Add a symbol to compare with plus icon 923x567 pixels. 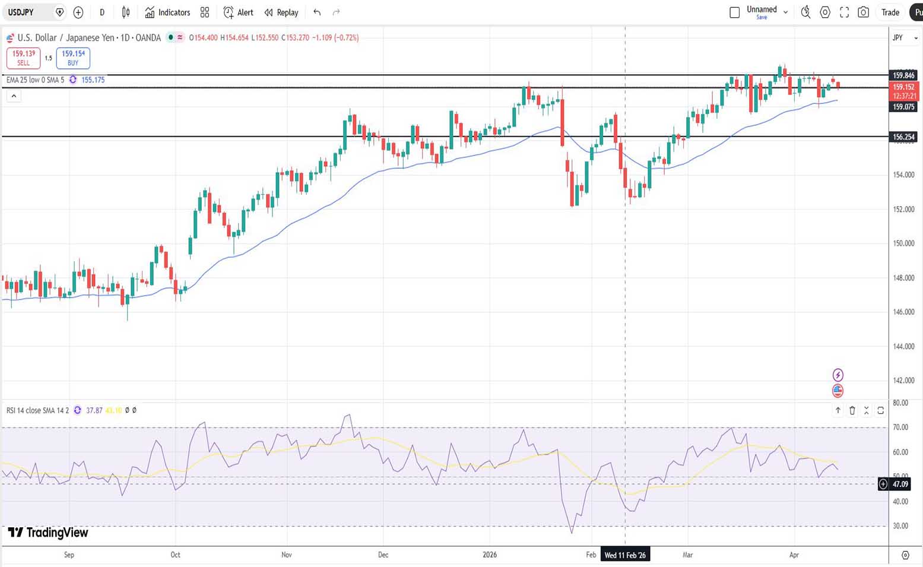click(78, 12)
